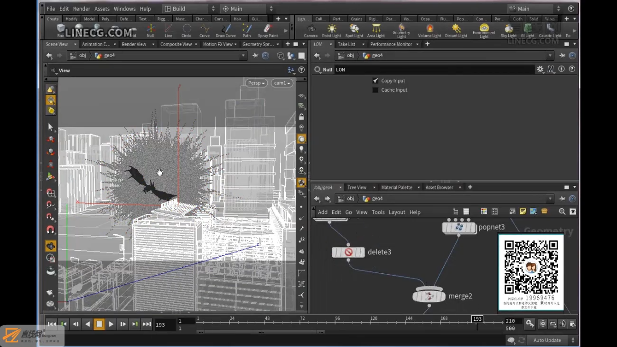Open the Build desktop dropdown
The image size is (617, 347).
pos(190,9)
